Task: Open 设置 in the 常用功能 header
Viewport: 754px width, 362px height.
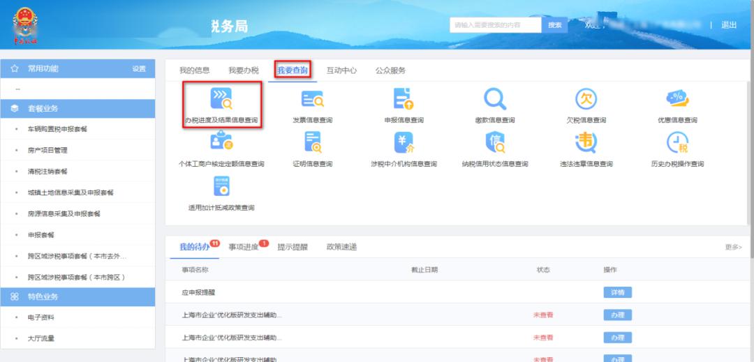Action: click(x=139, y=68)
